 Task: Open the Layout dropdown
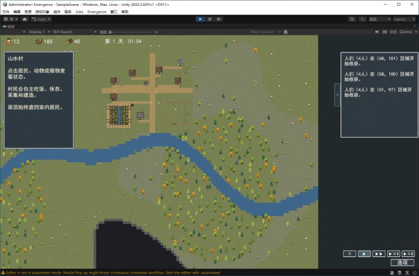point(404,19)
